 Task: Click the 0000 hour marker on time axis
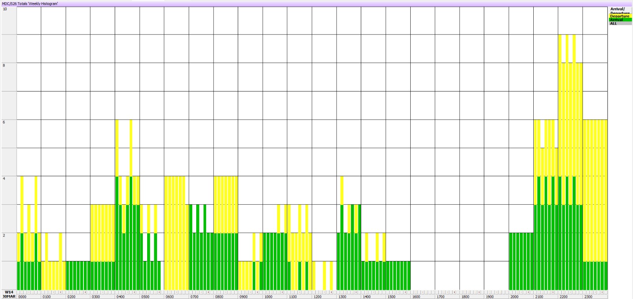pos(23,297)
